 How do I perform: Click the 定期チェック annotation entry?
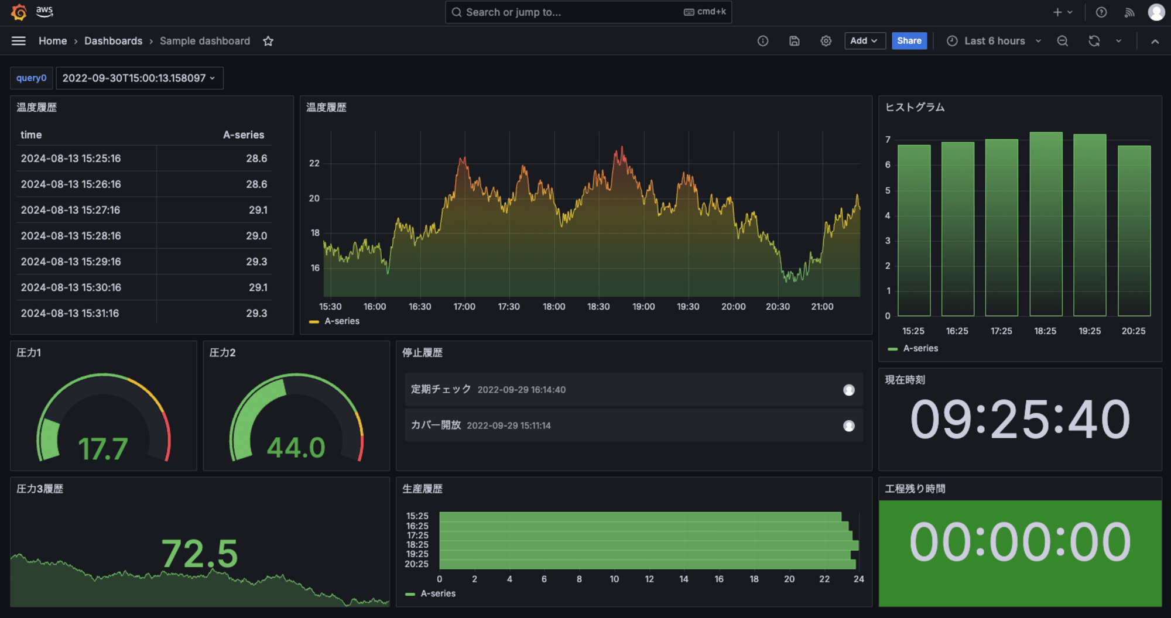634,390
